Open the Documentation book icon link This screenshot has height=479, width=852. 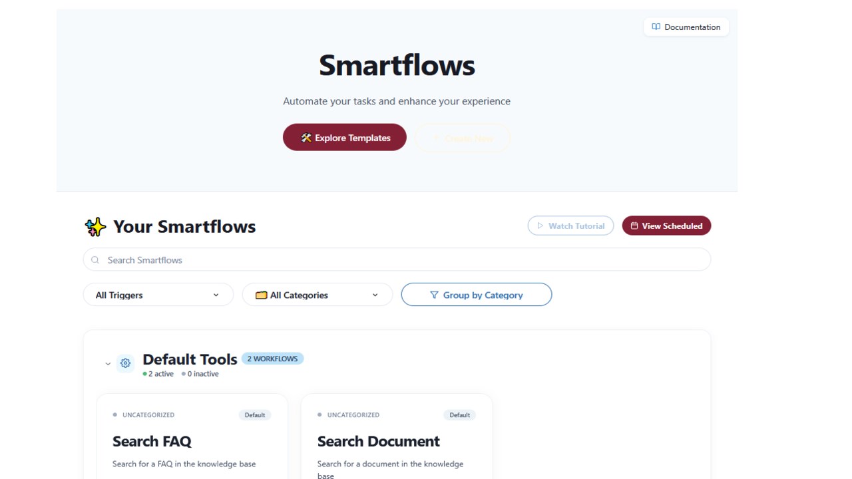[x=656, y=27]
